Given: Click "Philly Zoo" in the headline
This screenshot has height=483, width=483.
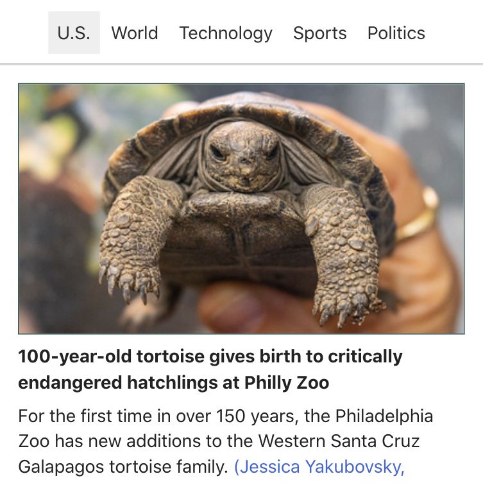Looking at the screenshot, I should 287,384.
